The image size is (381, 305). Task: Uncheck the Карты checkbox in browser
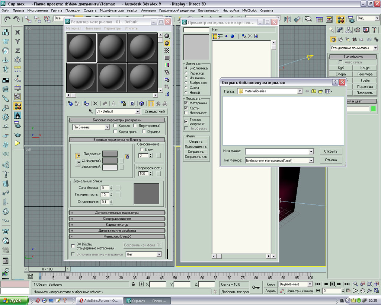186,108
